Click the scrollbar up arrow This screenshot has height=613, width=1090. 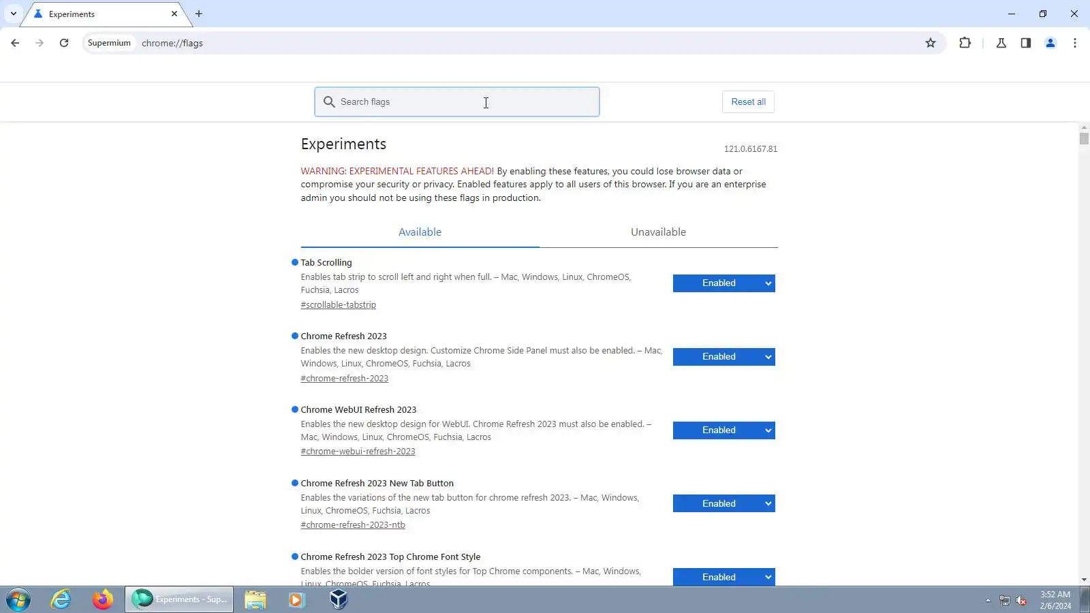click(x=1084, y=127)
